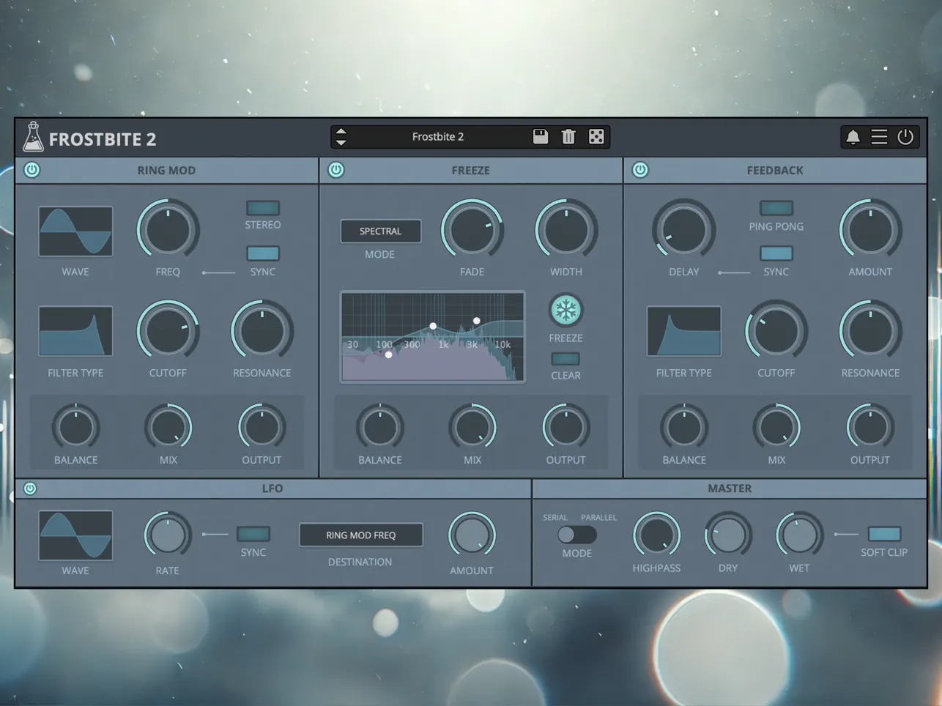Toggle the Feedback Sync switch

click(776, 253)
